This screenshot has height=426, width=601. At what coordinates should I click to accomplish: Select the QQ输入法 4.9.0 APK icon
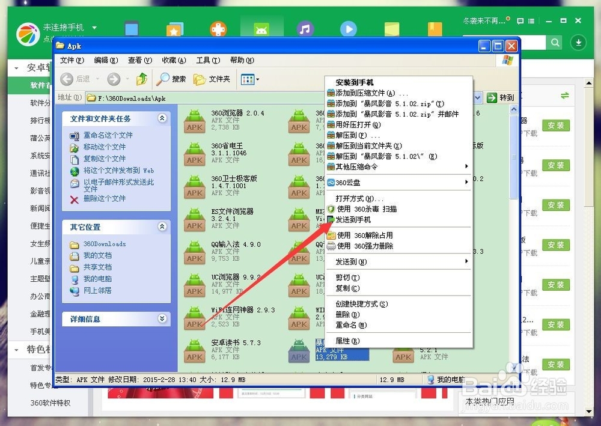click(195, 252)
